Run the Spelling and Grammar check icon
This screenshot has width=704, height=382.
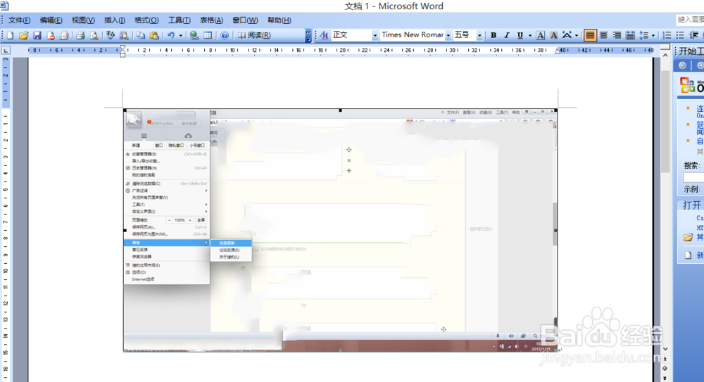coord(110,35)
